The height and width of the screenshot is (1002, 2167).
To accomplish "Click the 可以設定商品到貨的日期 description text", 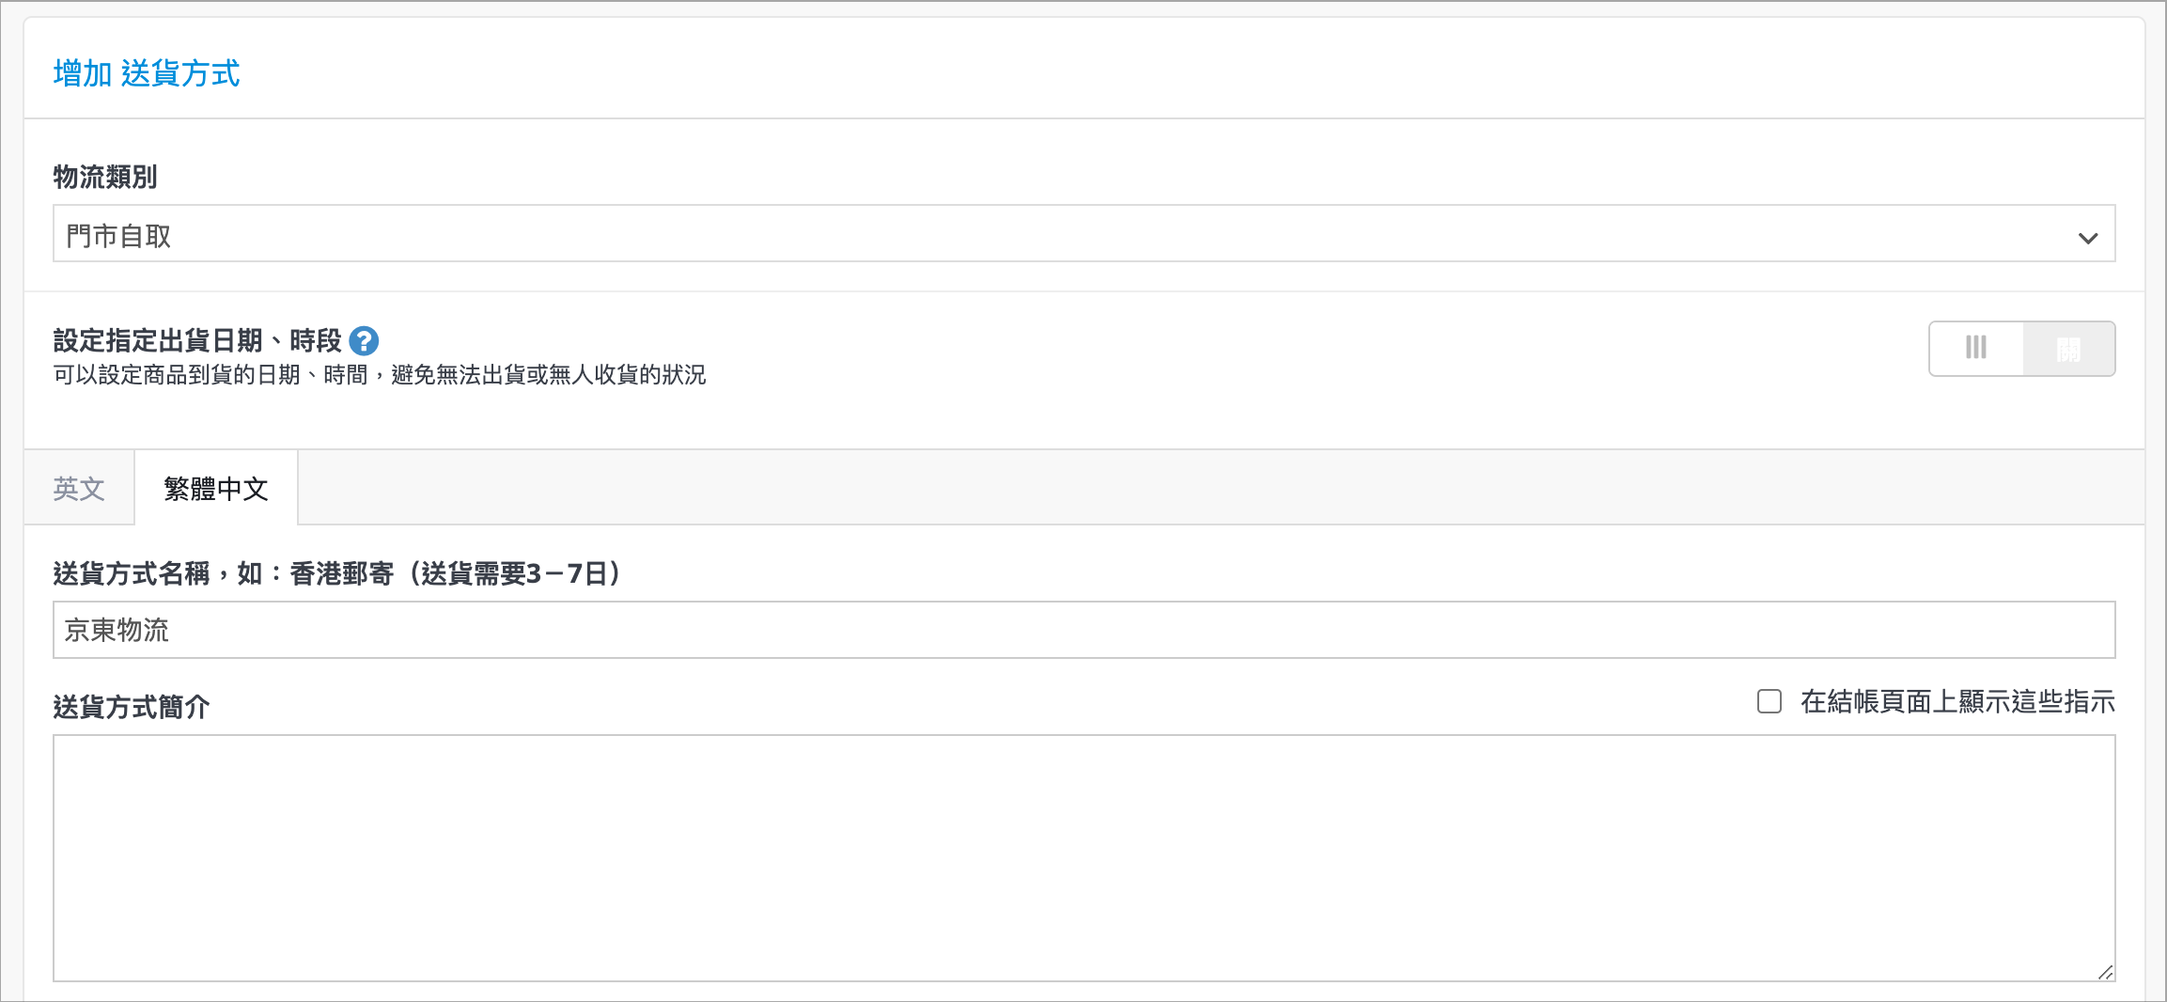I will click(x=380, y=375).
